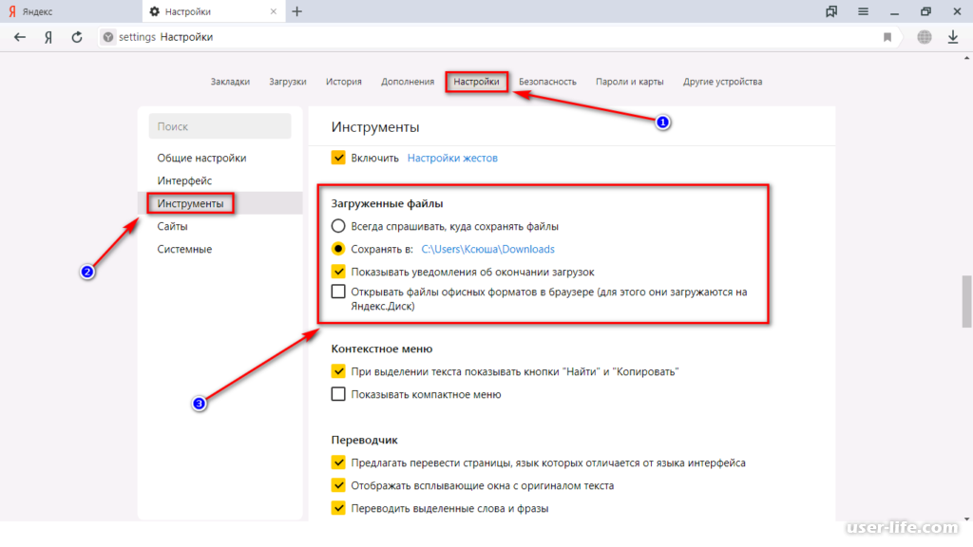This screenshot has height=547, width=973.
Task: Select the Настройки top tab
Action: tap(477, 82)
